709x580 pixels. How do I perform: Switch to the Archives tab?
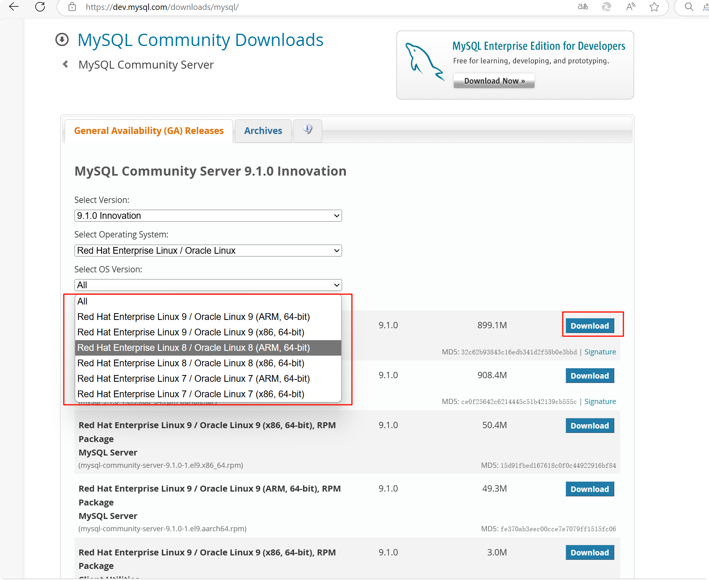(263, 130)
